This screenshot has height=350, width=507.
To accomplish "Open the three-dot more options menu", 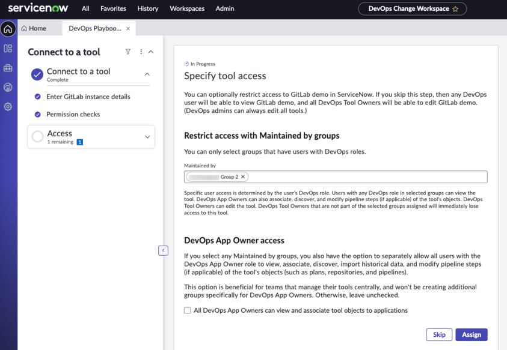I will (x=141, y=52).
